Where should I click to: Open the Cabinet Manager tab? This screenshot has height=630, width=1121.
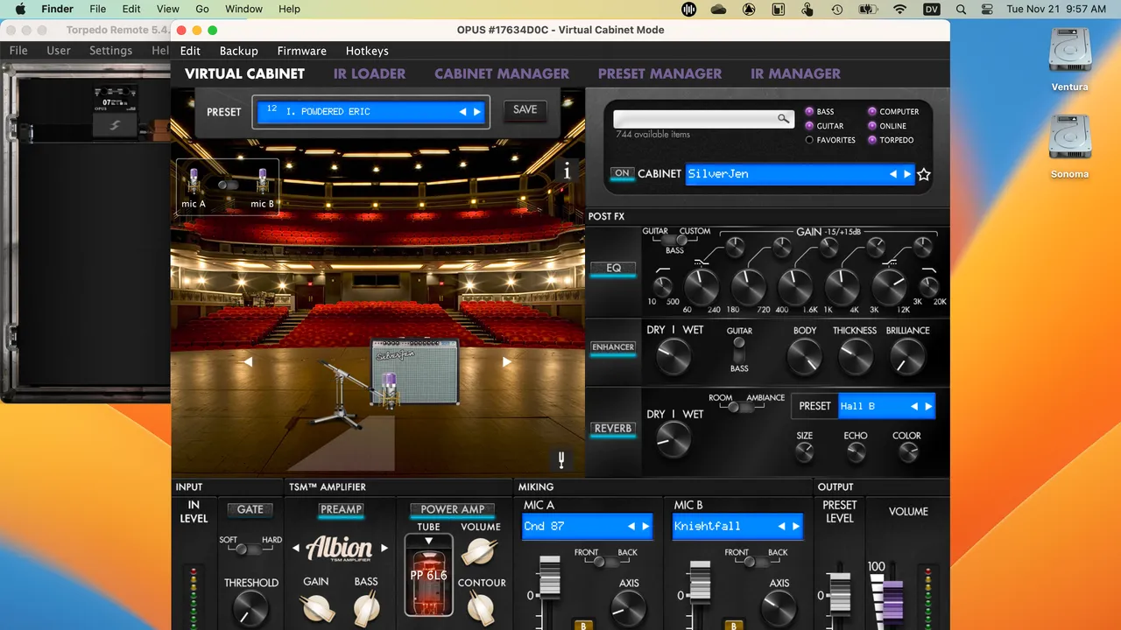point(502,73)
